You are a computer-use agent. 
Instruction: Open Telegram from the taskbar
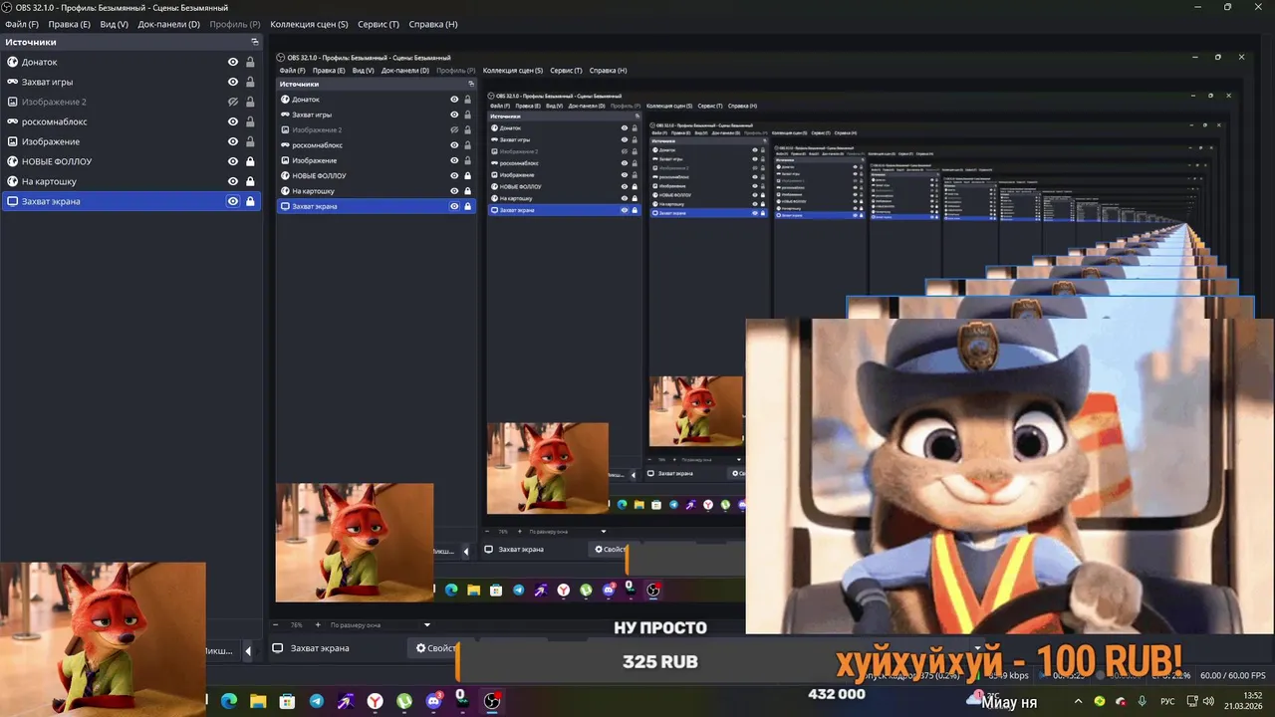(316, 701)
